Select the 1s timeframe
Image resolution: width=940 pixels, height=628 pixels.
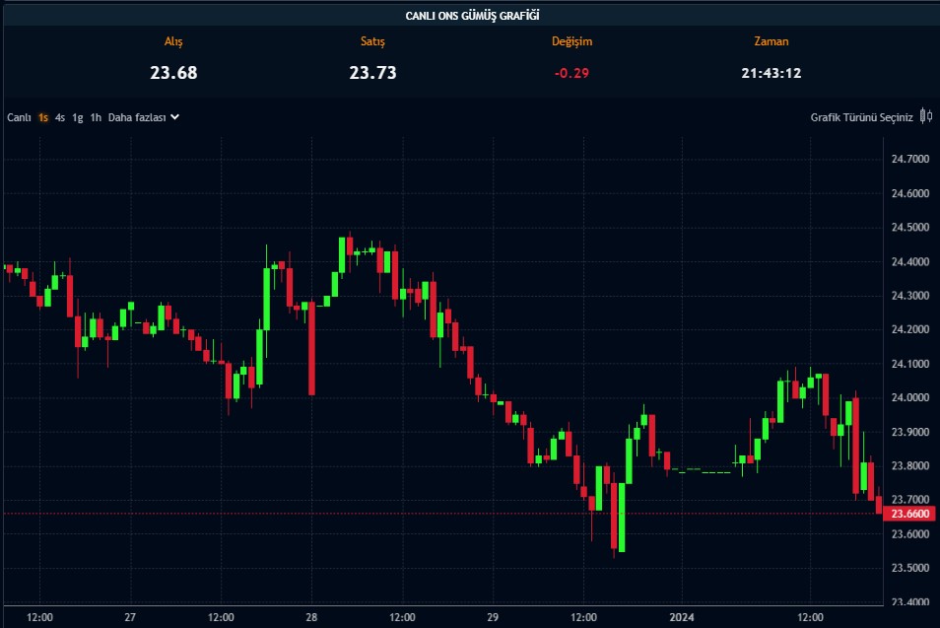(43, 117)
